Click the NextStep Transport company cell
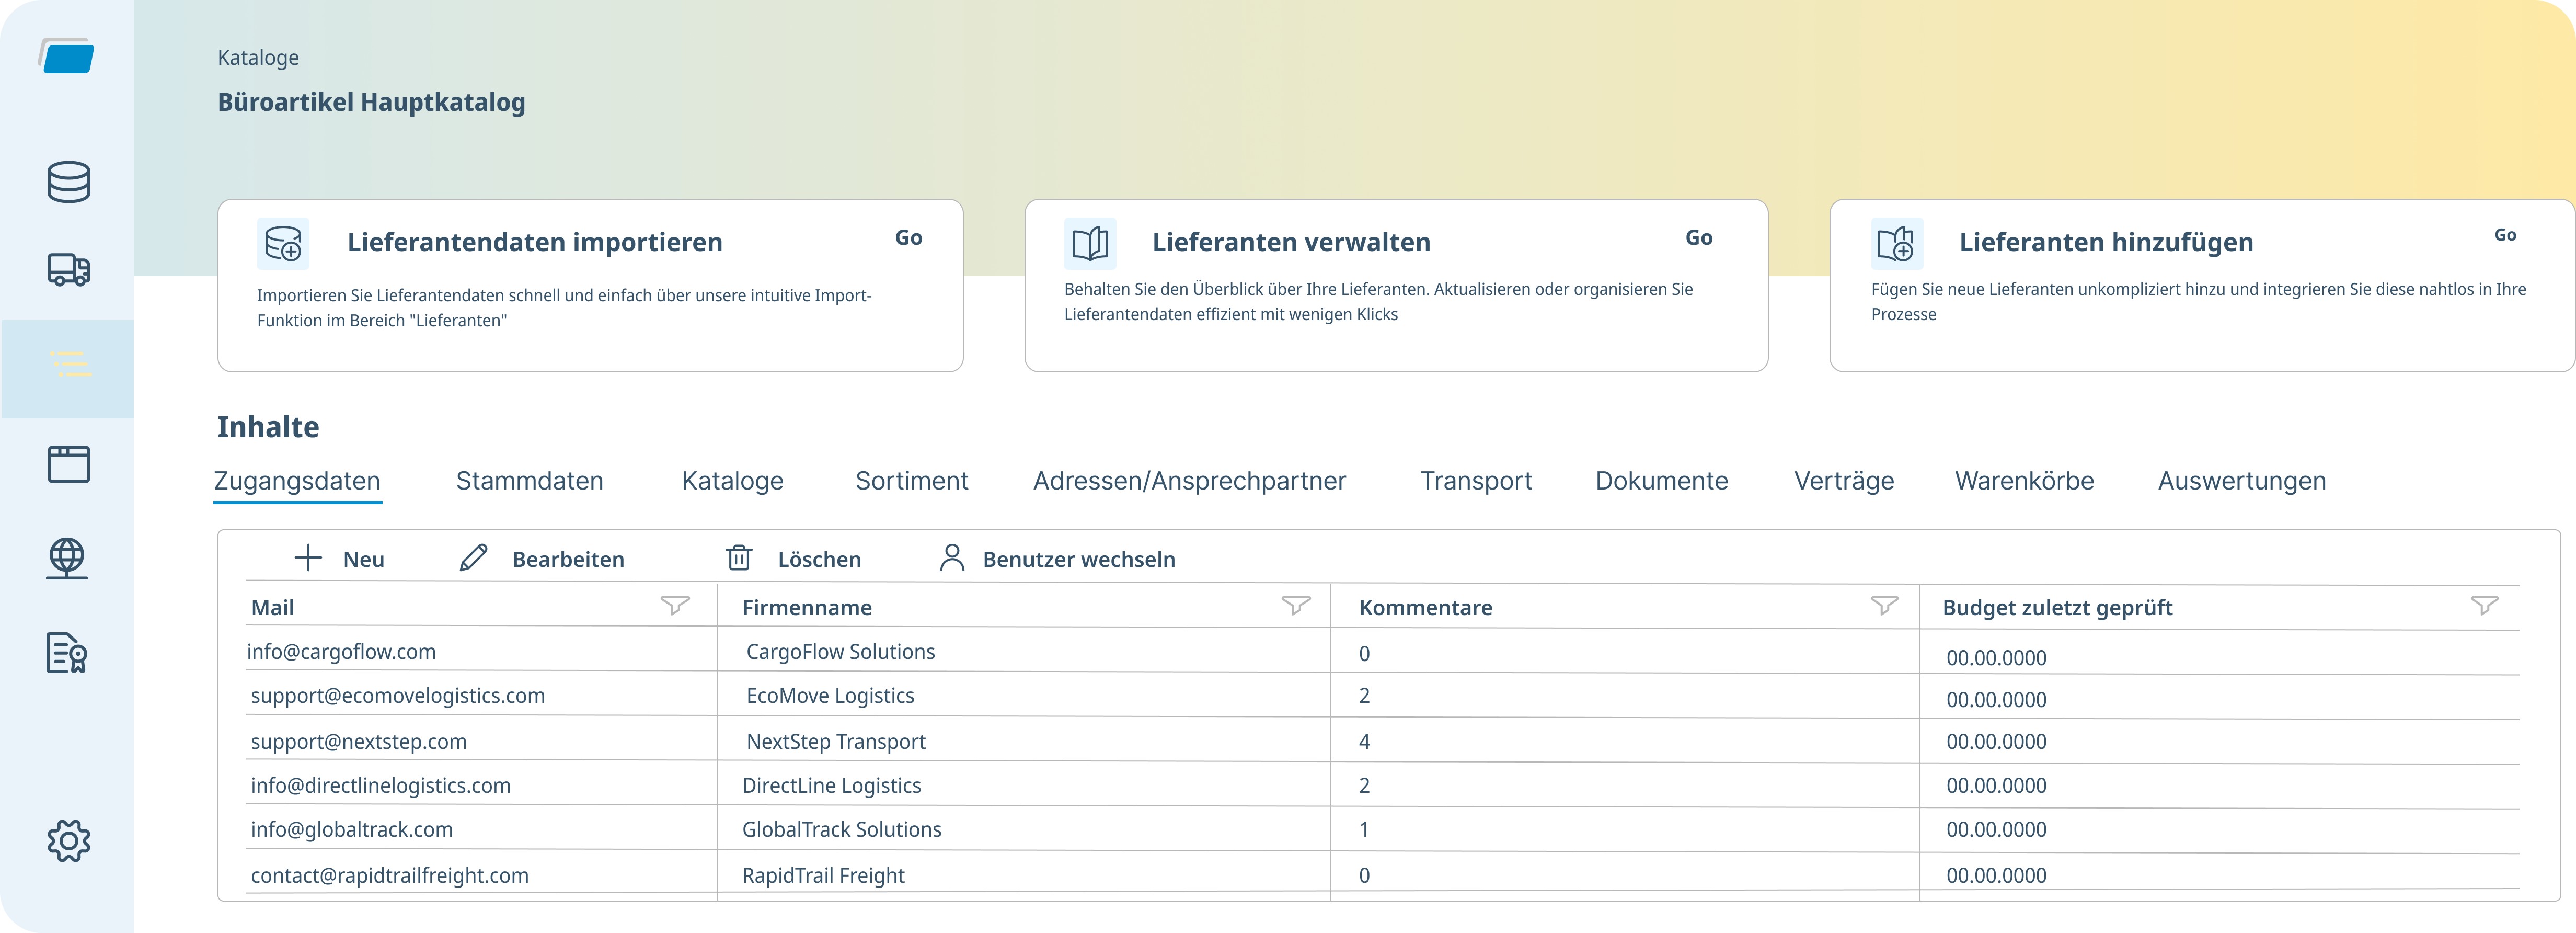The width and height of the screenshot is (2576, 933). 835,742
